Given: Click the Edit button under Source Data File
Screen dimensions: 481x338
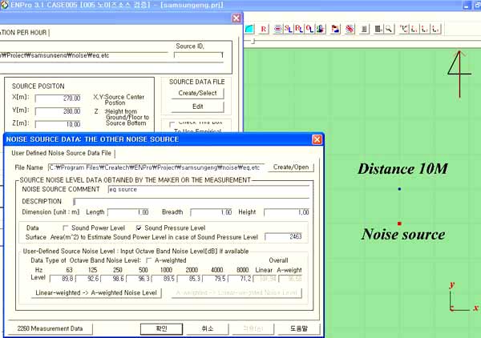Looking at the screenshot, I should (197, 107).
